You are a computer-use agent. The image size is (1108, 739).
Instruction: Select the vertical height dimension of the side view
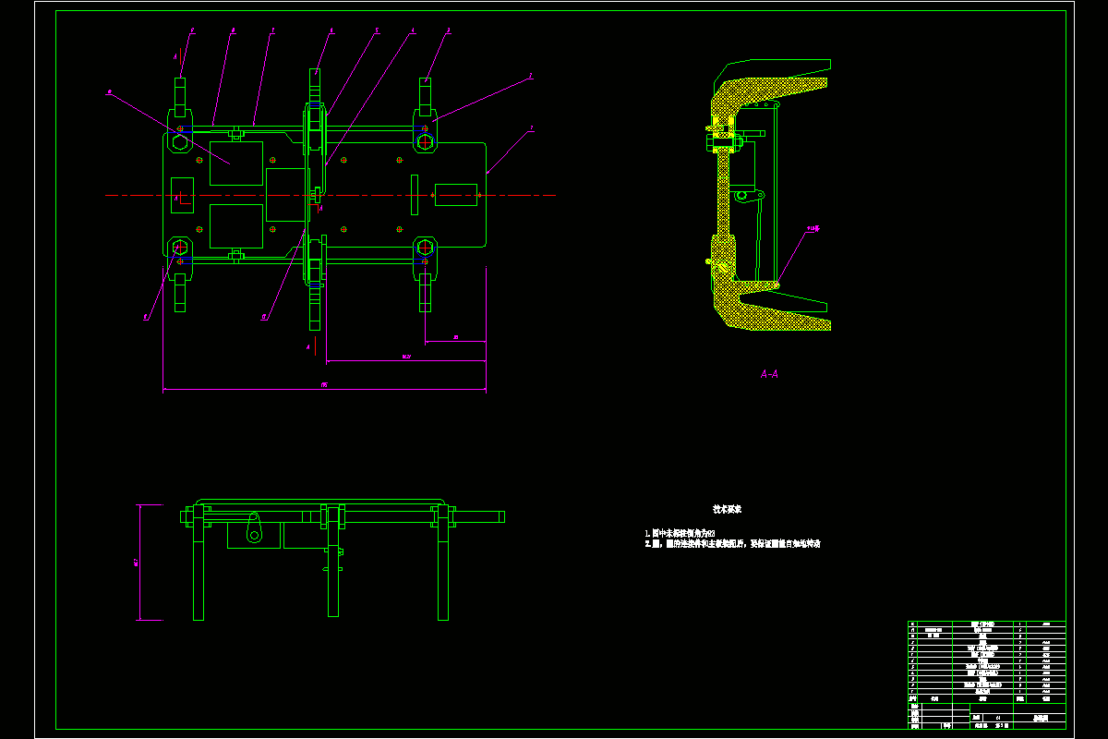(x=138, y=563)
